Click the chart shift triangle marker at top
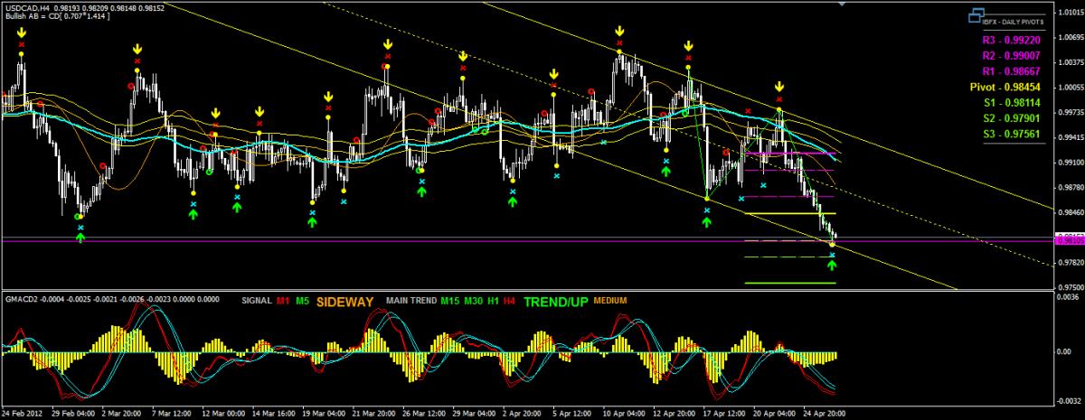The height and width of the screenshot is (420, 1085). pyautogui.click(x=843, y=4)
